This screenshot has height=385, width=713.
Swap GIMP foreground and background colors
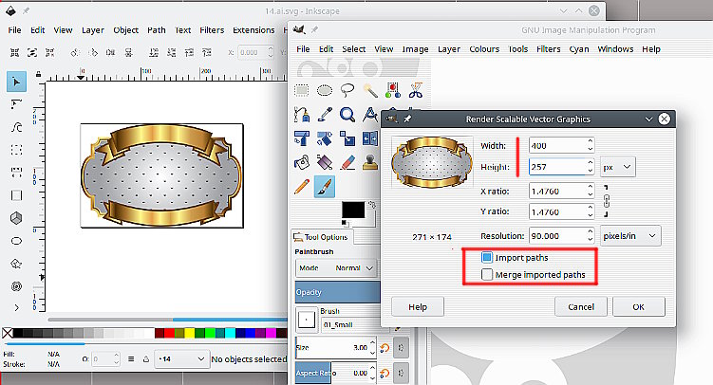(x=372, y=205)
